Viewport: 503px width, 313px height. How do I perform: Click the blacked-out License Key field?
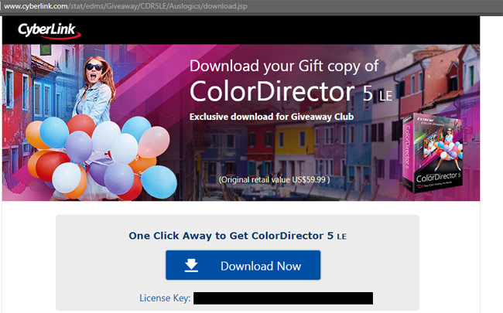click(x=283, y=298)
